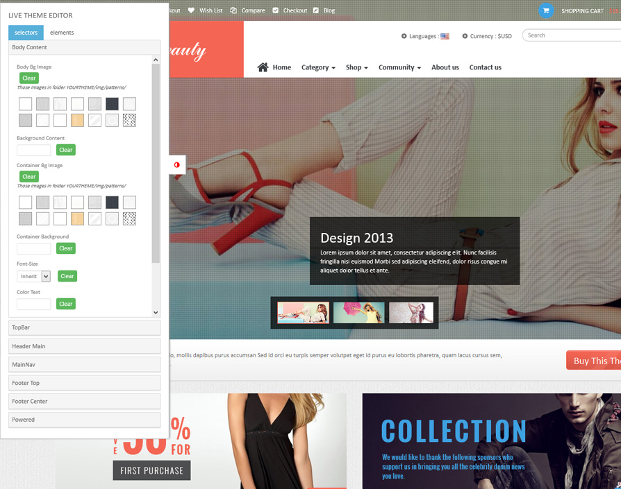Select orange Container Bg pattern swatch
Screen dimensions: 621x489
click(x=77, y=218)
